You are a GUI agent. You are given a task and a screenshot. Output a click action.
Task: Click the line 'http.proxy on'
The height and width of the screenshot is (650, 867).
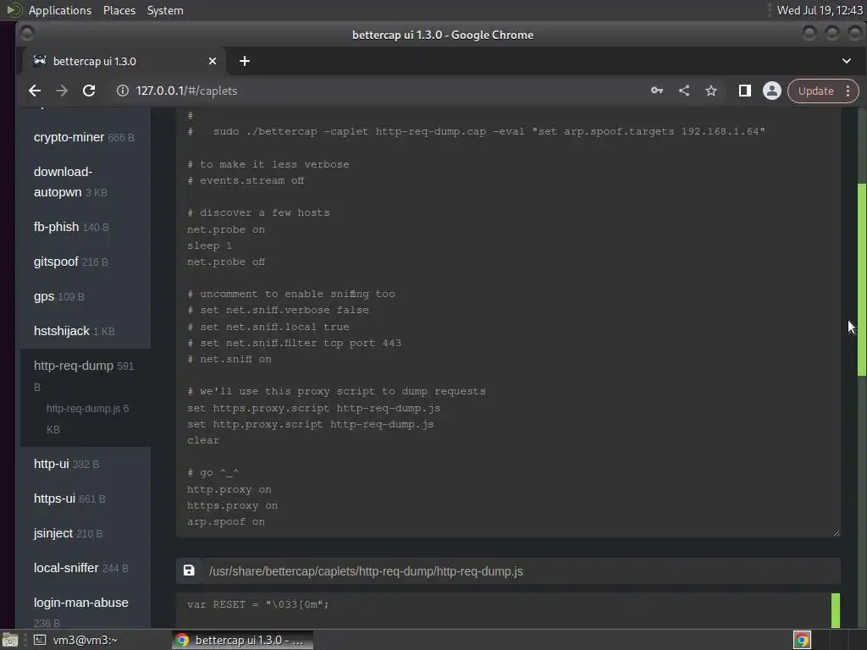click(x=229, y=489)
